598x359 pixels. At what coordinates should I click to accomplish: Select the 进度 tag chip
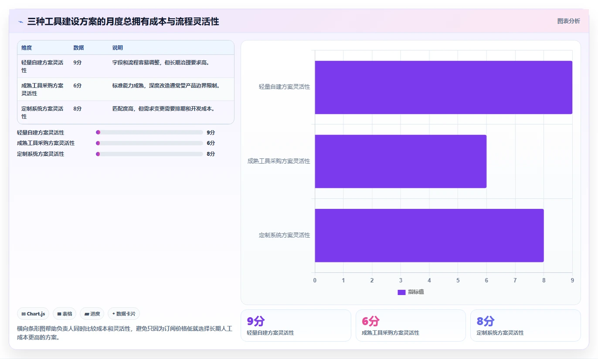[92, 314]
